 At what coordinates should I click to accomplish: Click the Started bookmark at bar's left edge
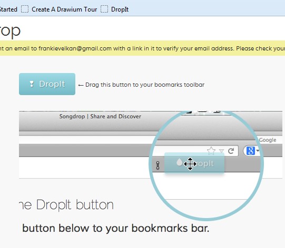[x=8, y=9]
